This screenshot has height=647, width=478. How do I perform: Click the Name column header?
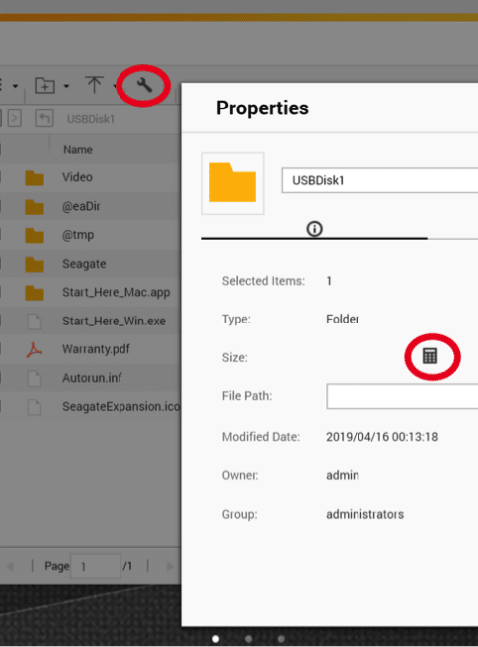(78, 149)
